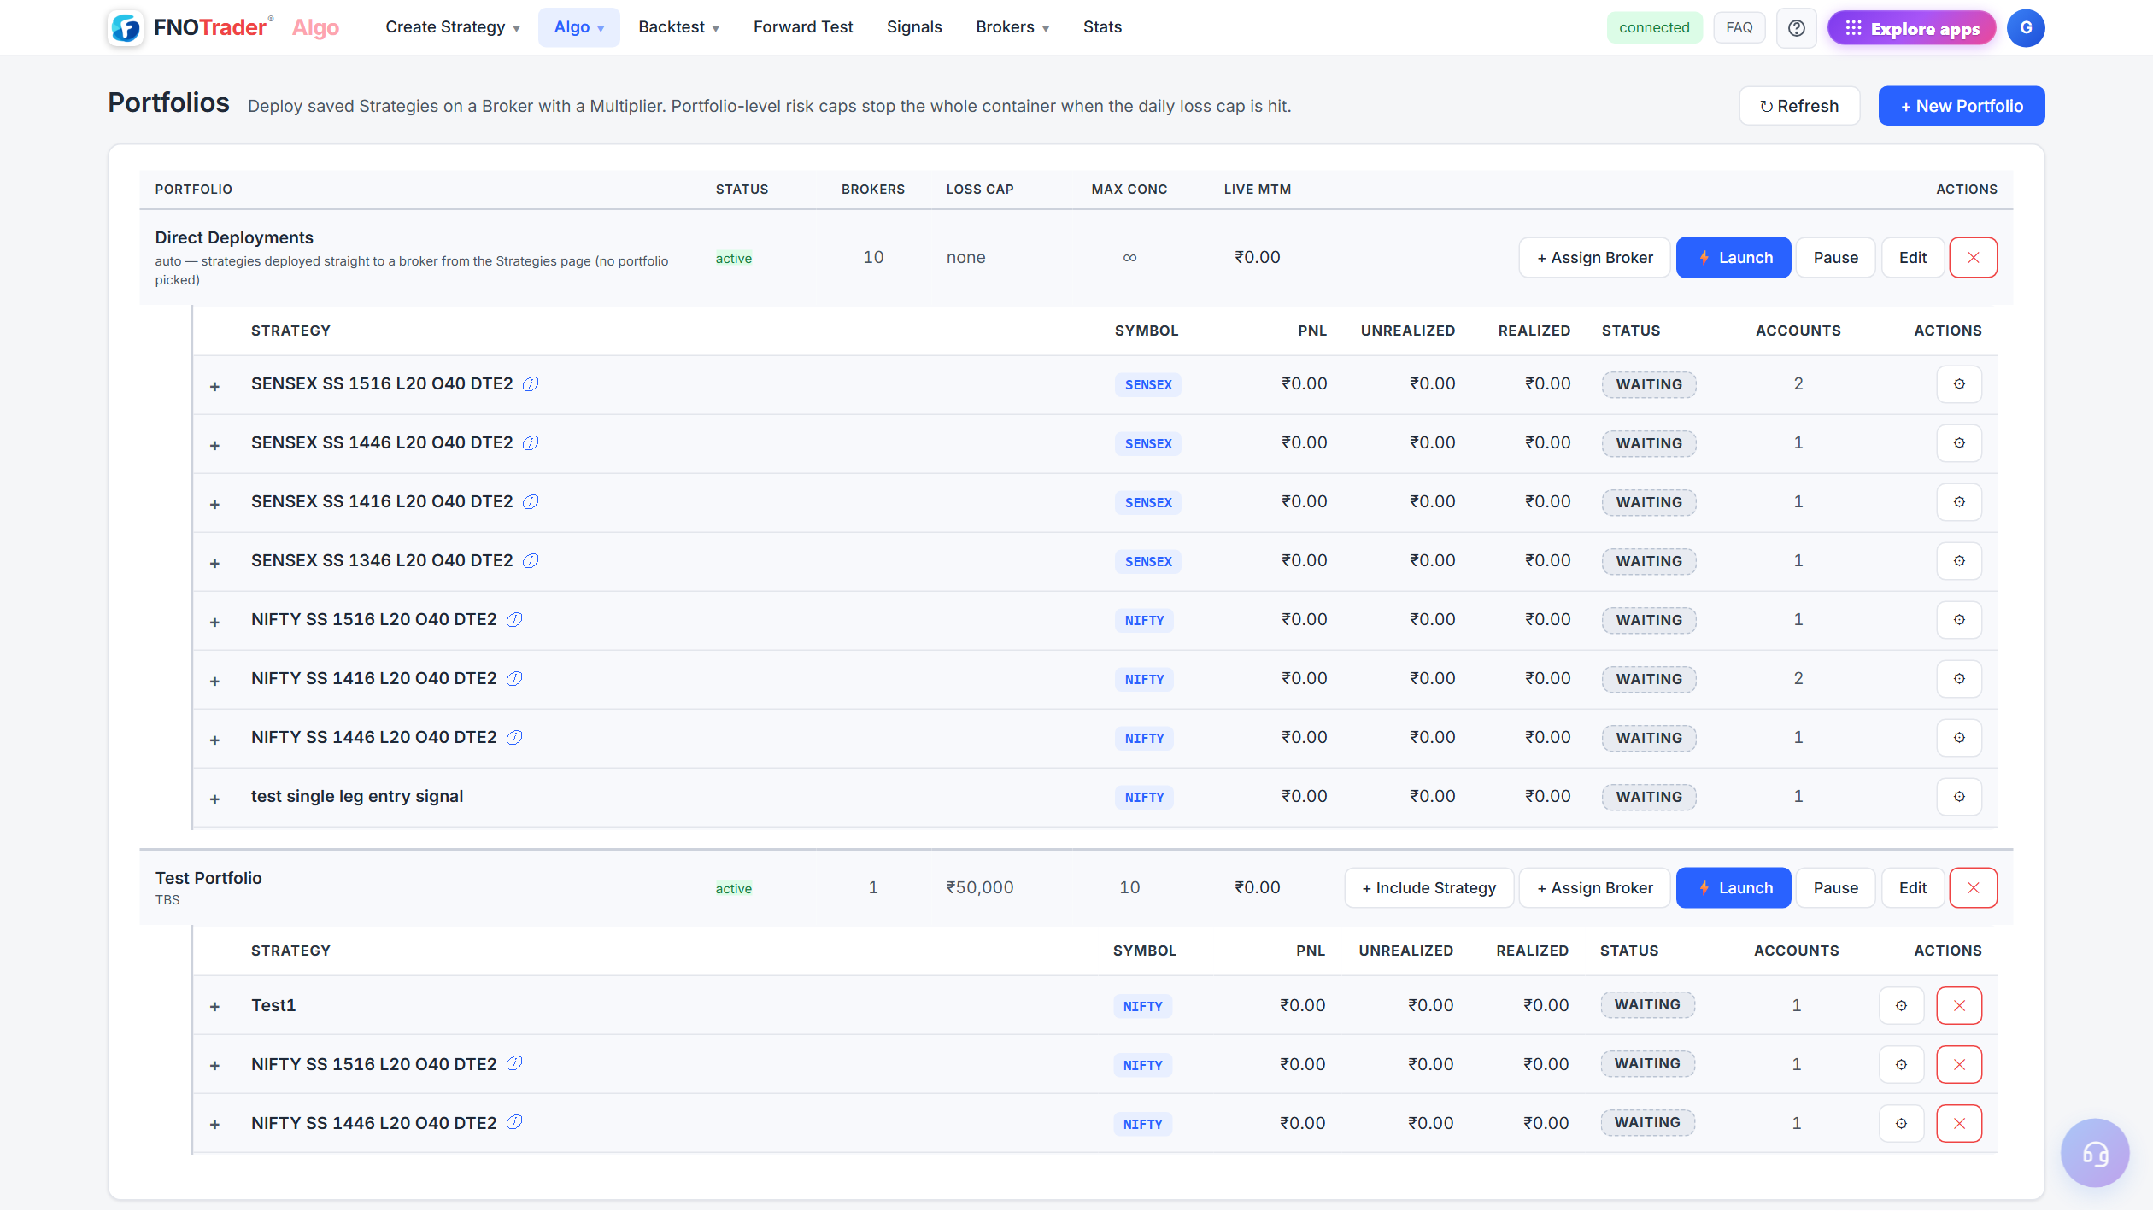2153x1211 pixels.
Task: Go to Forward Test page
Action: click(x=803, y=27)
